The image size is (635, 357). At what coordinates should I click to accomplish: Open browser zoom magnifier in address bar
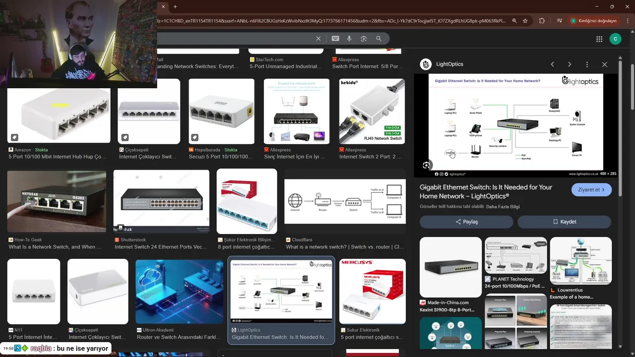pyautogui.click(x=514, y=21)
